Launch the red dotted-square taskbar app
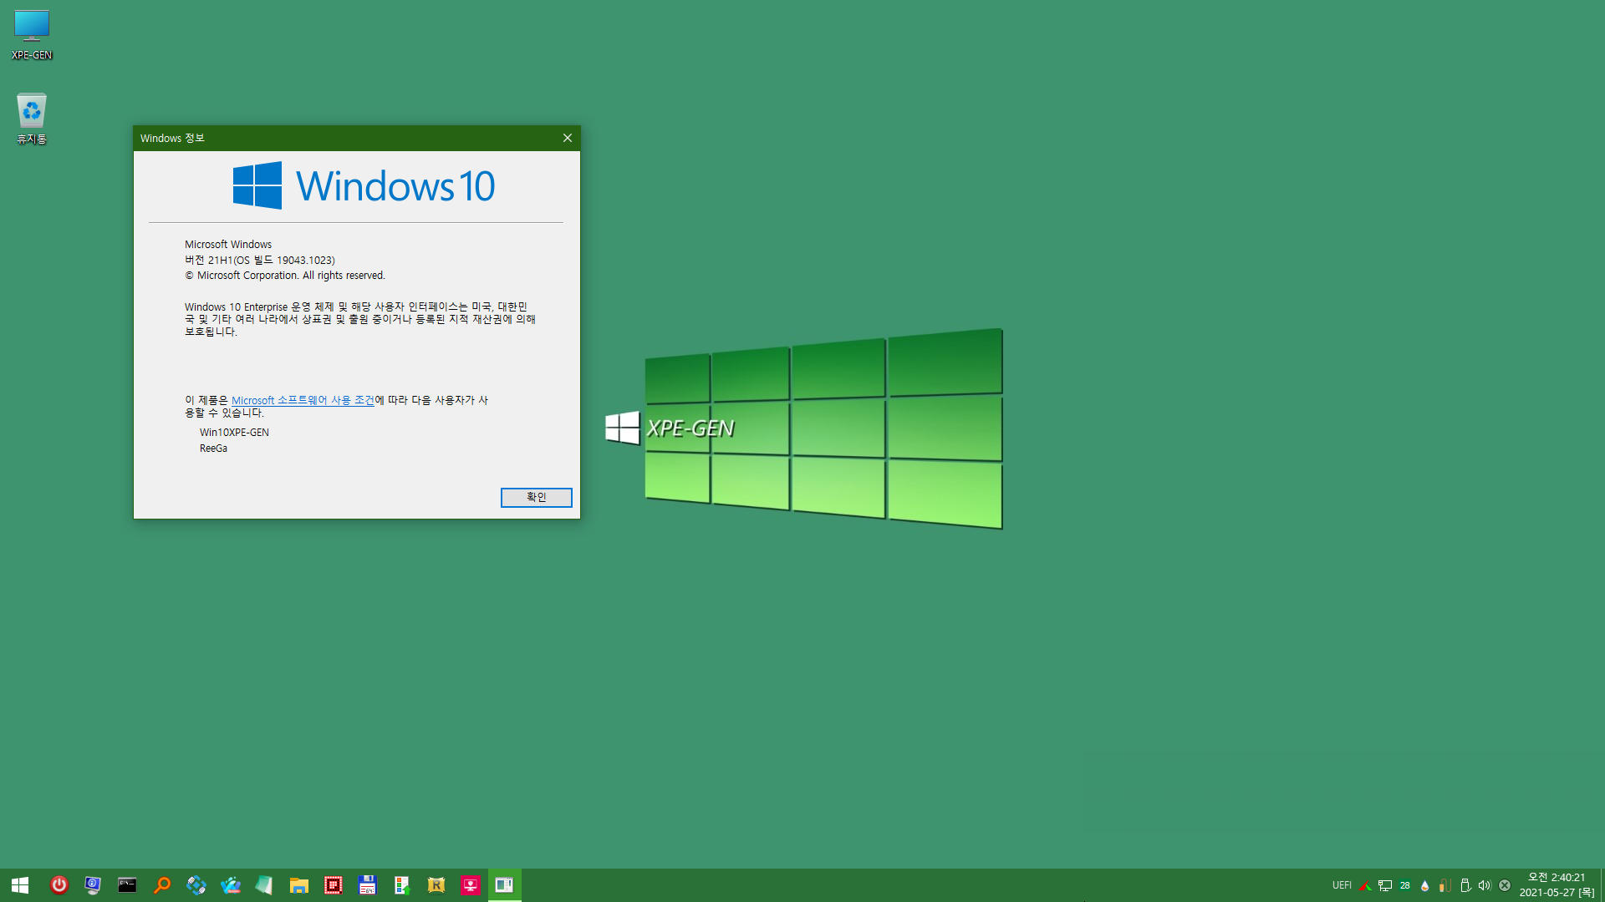 click(x=334, y=885)
